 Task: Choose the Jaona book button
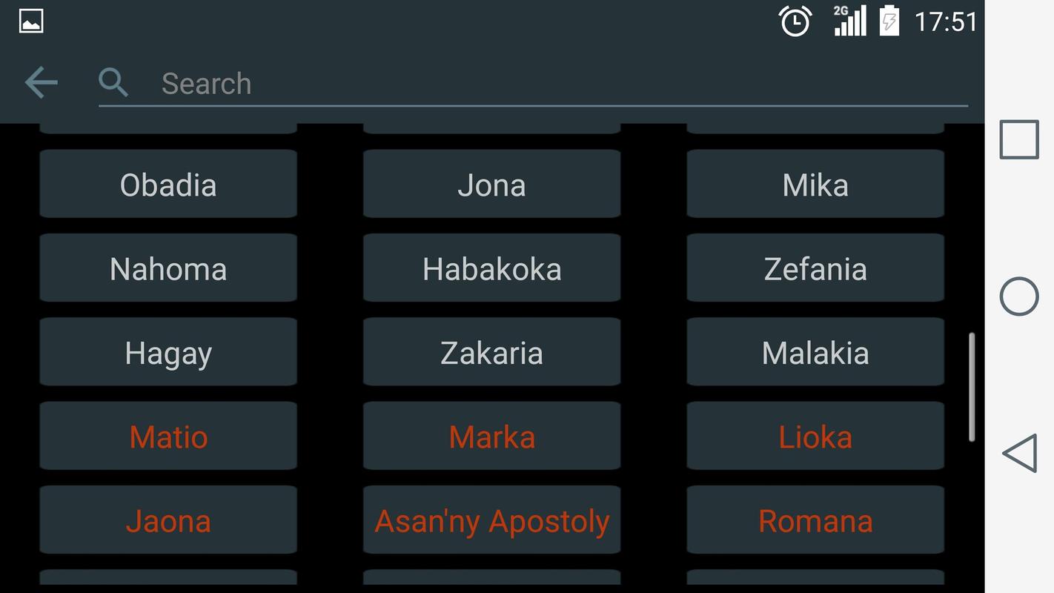click(x=168, y=520)
